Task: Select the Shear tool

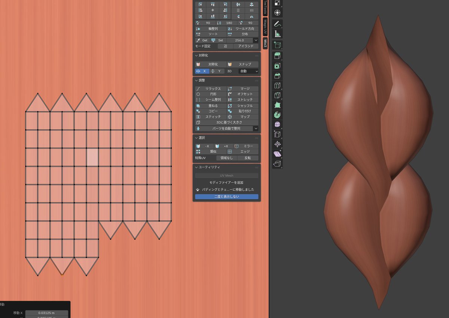Action: coord(277,154)
